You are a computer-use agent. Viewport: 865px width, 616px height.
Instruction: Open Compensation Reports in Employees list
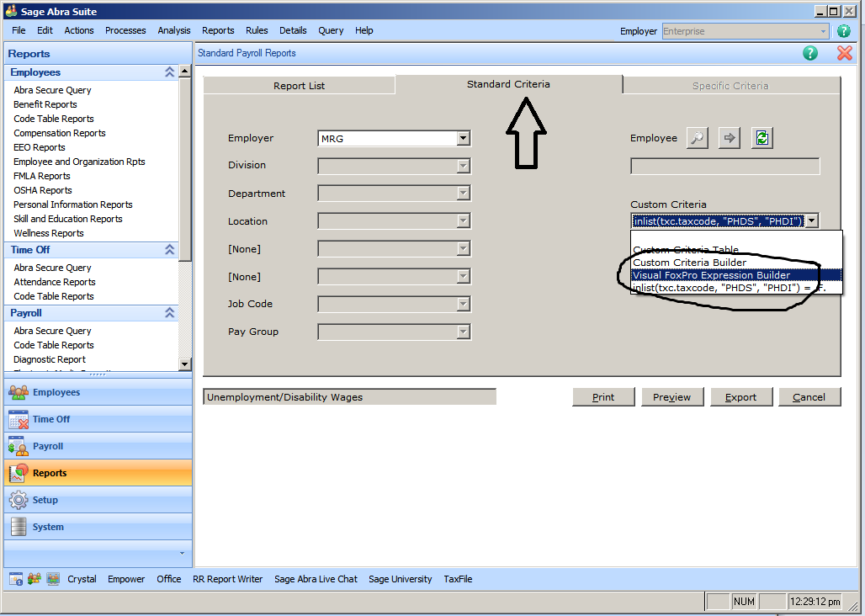click(x=60, y=133)
